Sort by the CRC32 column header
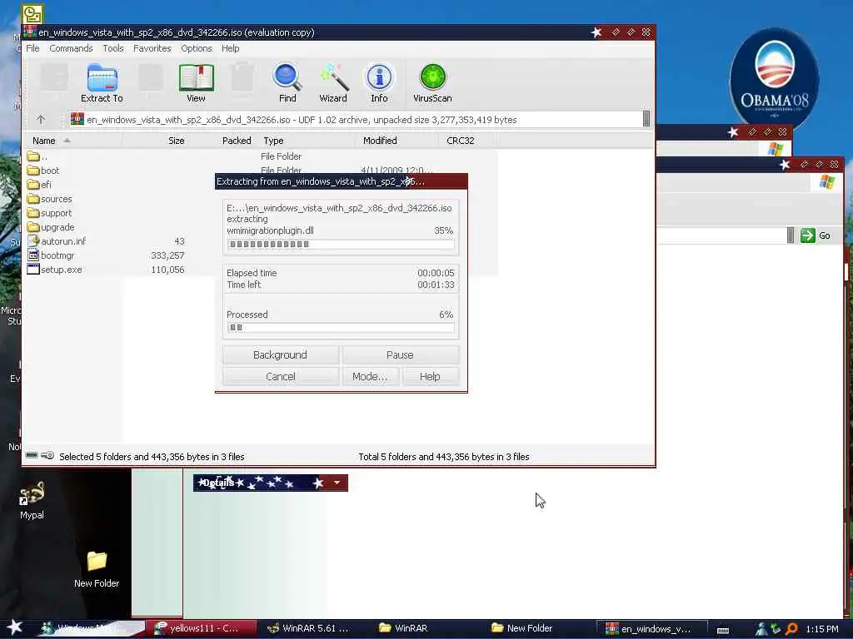The height and width of the screenshot is (639, 853). [466, 141]
